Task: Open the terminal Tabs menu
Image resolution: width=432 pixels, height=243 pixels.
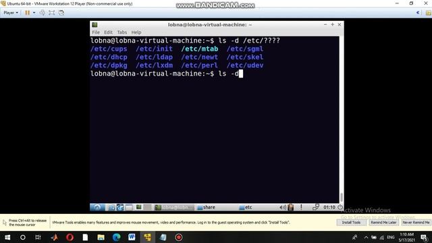Action: tap(122, 32)
